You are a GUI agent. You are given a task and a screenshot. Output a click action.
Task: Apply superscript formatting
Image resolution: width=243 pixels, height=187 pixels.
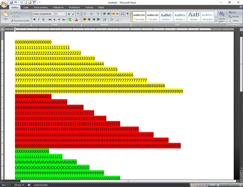click(59, 20)
